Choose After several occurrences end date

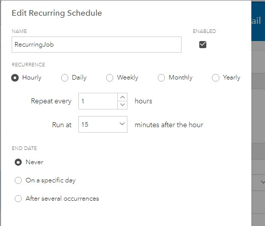pyautogui.click(x=18, y=199)
